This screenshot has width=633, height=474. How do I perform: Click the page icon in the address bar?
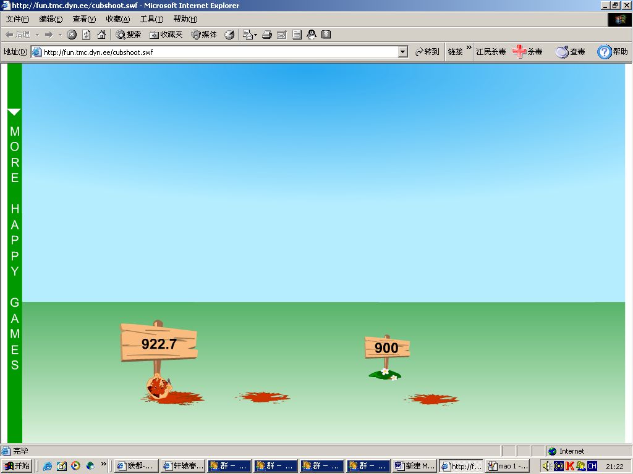coord(36,52)
